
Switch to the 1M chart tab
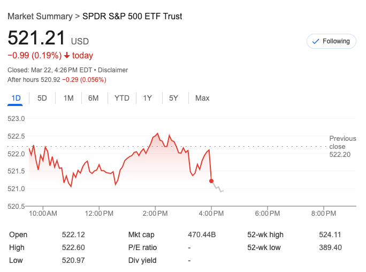68,98
